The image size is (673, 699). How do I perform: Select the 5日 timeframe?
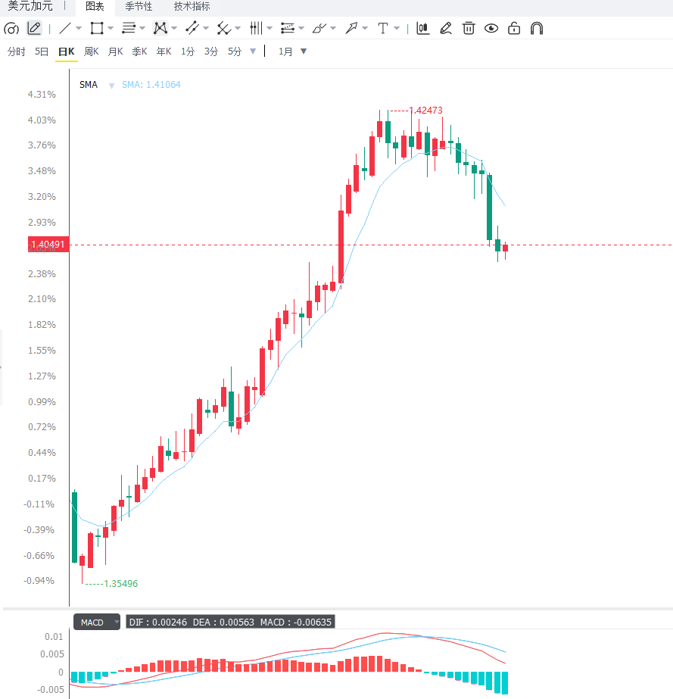click(x=42, y=51)
